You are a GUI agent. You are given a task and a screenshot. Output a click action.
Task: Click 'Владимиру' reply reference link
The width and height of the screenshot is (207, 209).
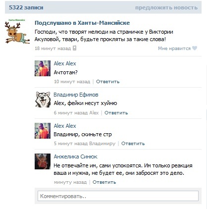coord(103,144)
